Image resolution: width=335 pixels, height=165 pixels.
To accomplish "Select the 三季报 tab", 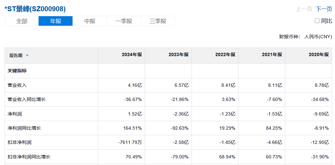I will (158, 21).
